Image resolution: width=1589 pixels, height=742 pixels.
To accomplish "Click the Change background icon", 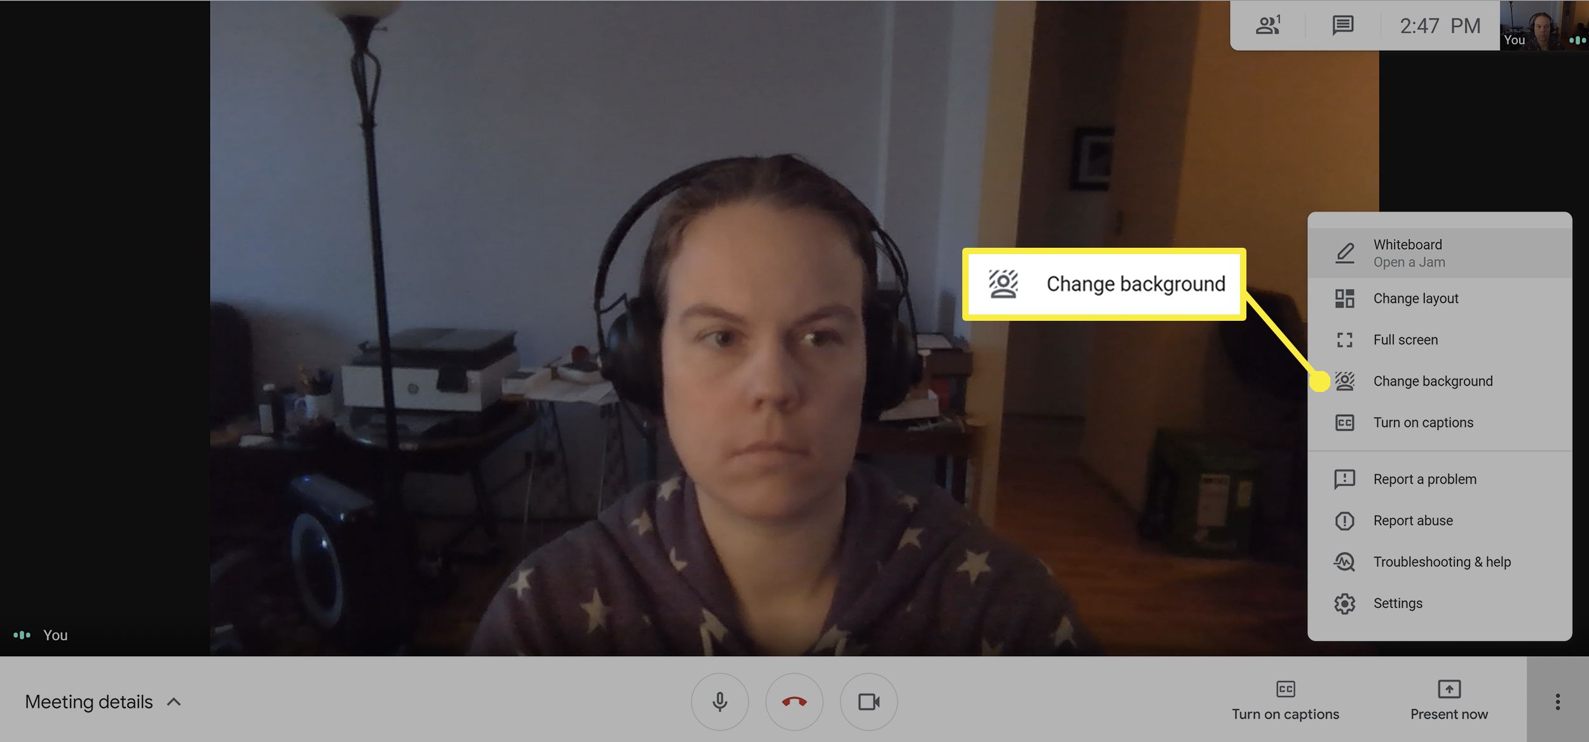I will [x=1344, y=381].
